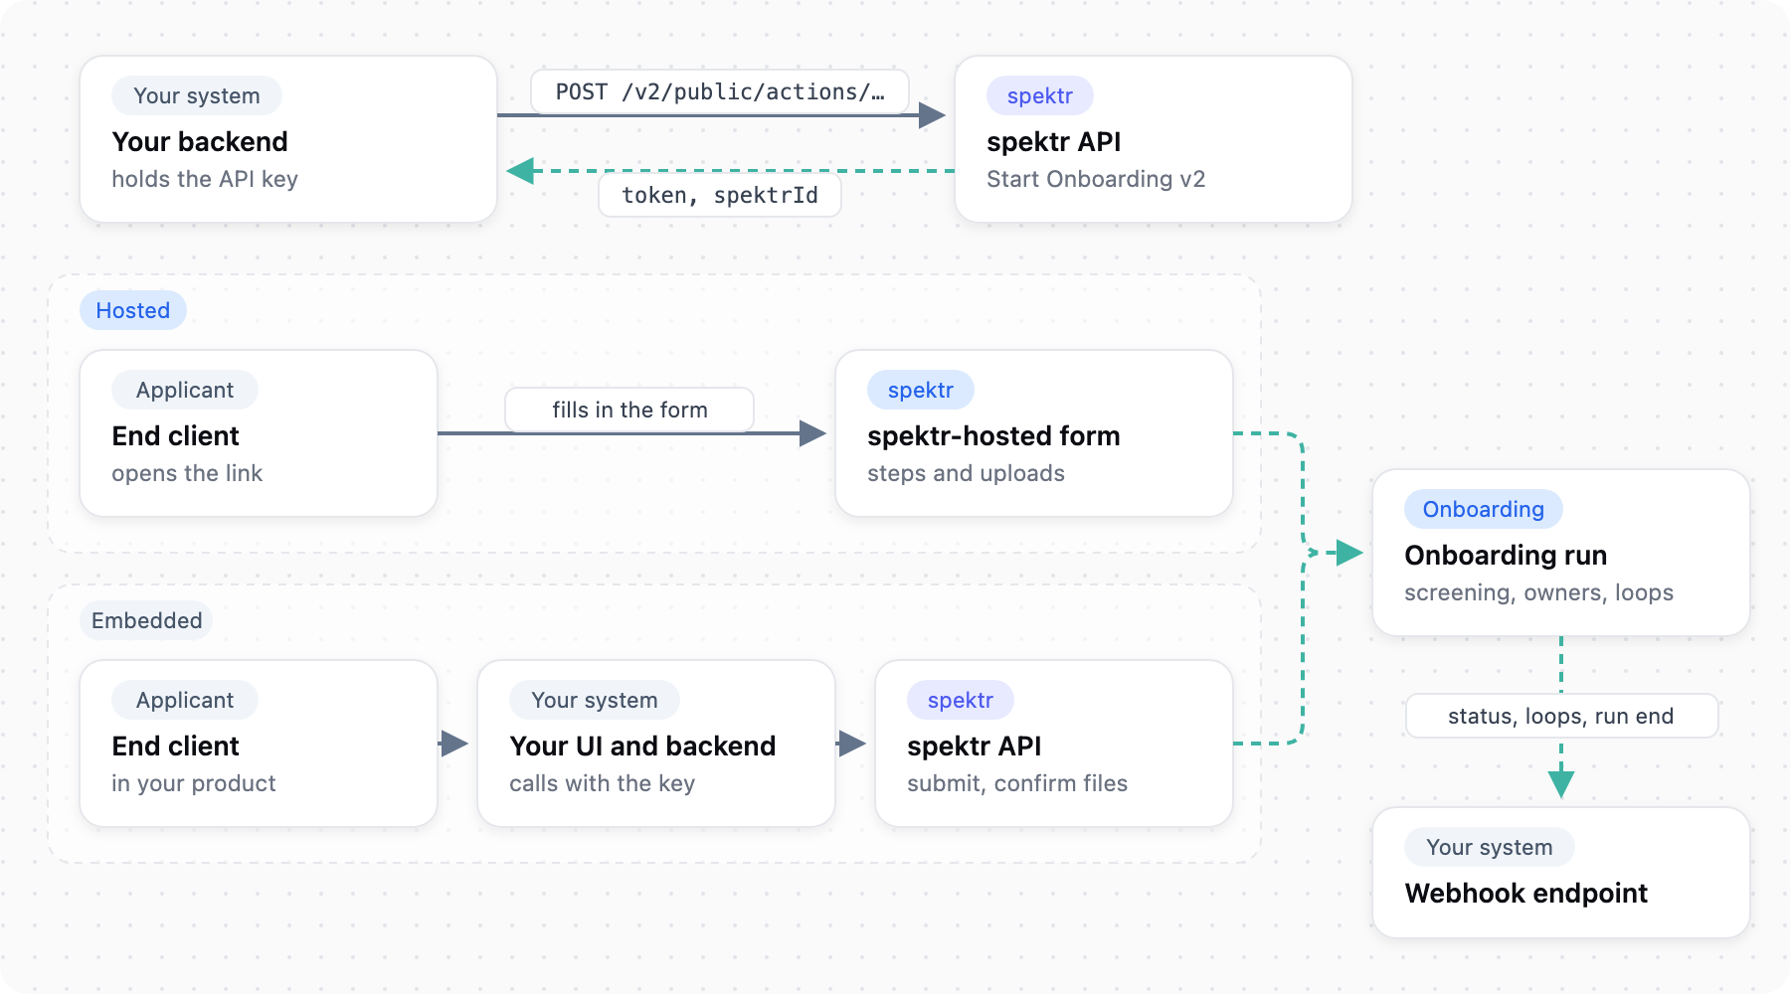Select the 'spektr API' title above 'submit, confirm files'

pos(975,745)
